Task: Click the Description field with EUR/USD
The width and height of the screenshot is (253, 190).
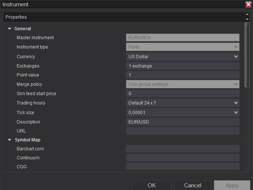Action: (x=183, y=122)
